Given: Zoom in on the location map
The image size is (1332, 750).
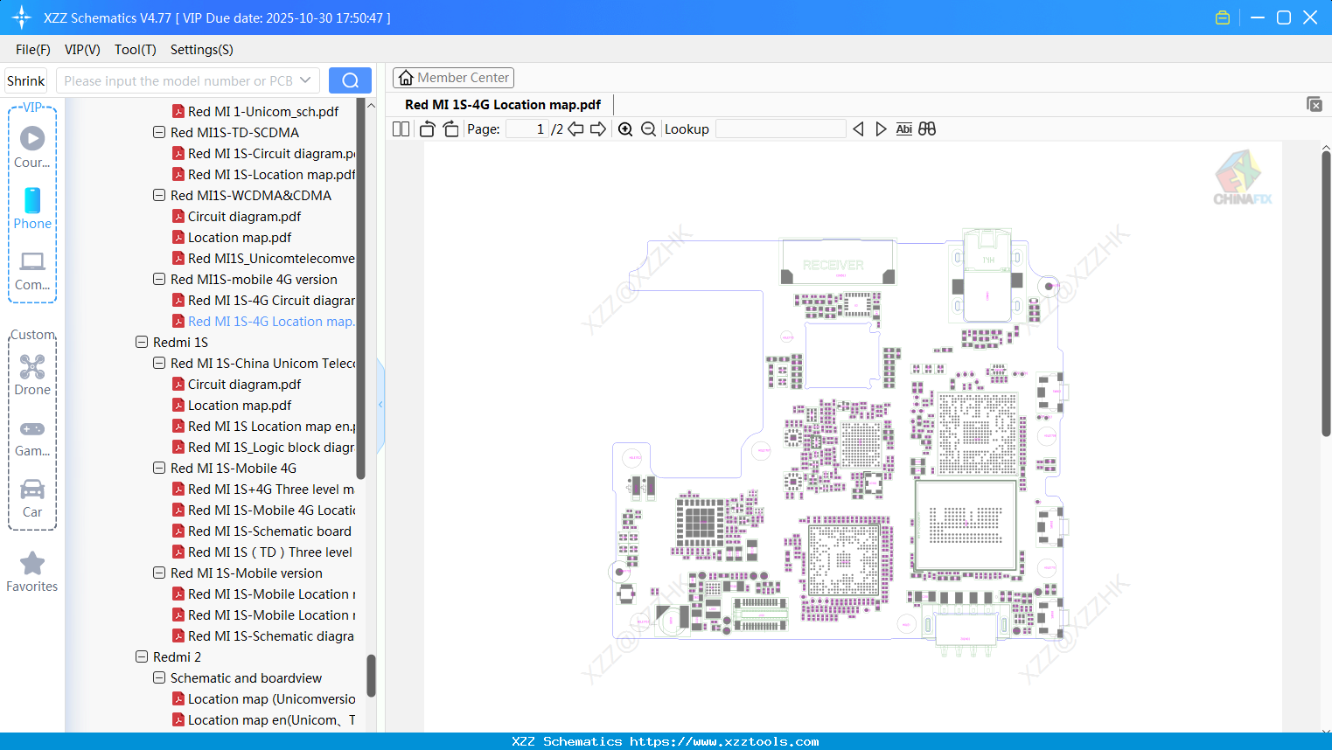Looking at the screenshot, I should [x=625, y=128].
